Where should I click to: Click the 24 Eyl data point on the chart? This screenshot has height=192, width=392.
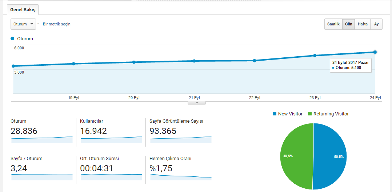click(x=375, y=52)
